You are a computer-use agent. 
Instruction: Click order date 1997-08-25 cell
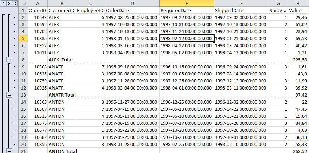click(132, 18)
